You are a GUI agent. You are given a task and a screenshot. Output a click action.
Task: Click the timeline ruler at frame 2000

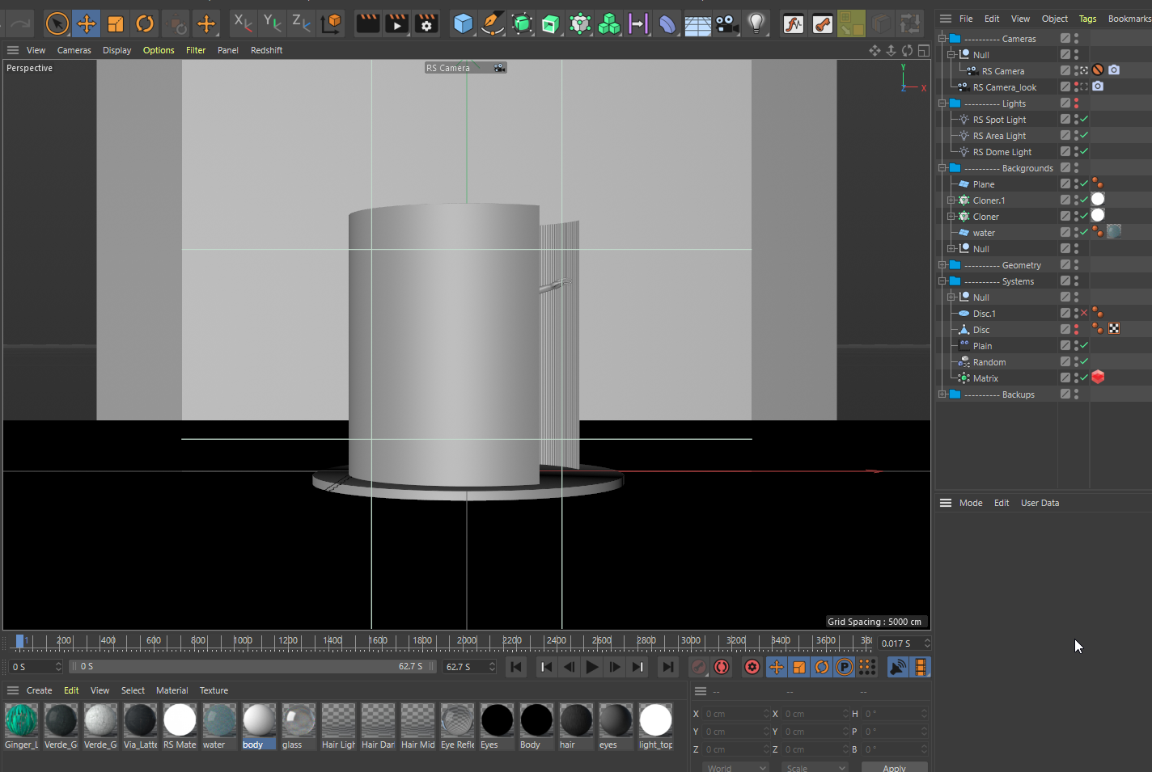467,641
